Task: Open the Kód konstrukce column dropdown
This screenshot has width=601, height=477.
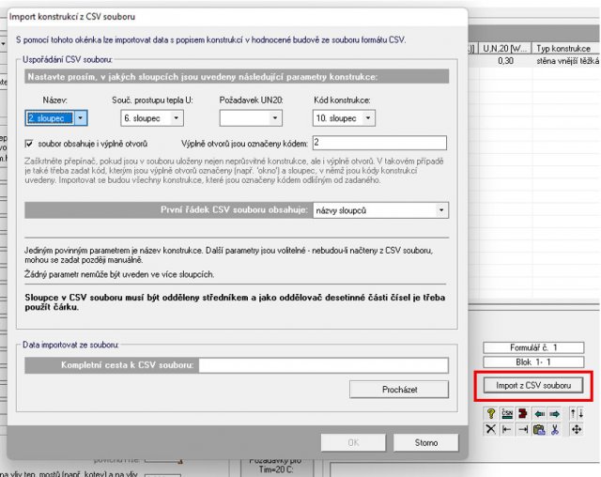Action: click(x=368, y=118)
